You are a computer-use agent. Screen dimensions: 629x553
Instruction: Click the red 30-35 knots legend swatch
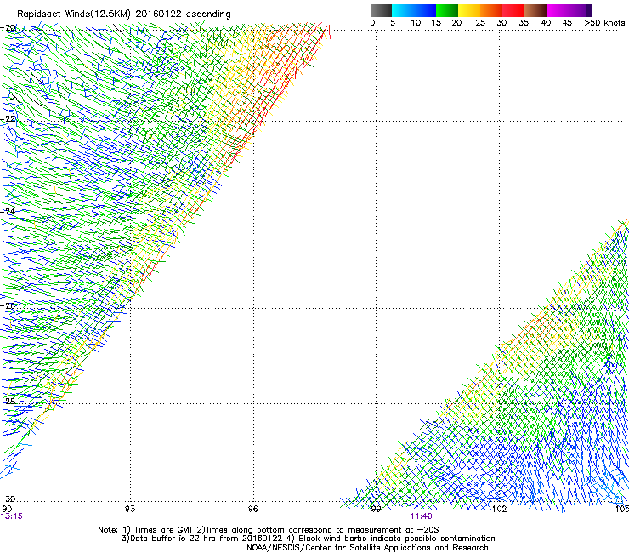pyautogui.click(x=513, y=10)
